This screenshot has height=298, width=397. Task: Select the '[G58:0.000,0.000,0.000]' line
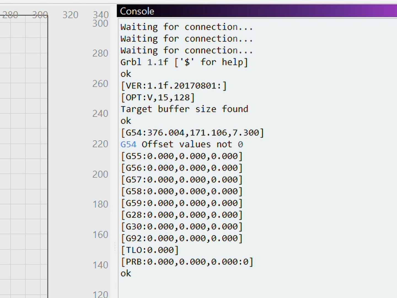[x=182, y=191]
